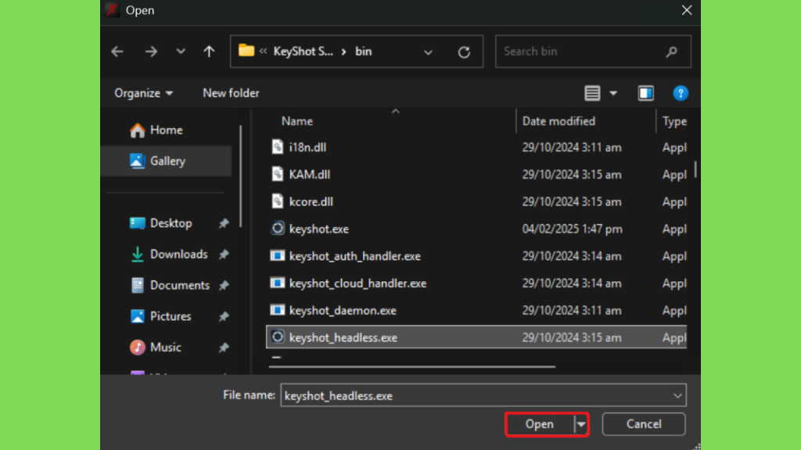Click the search magnifier icon
801x450 pixels.
[x=672, y=52]
